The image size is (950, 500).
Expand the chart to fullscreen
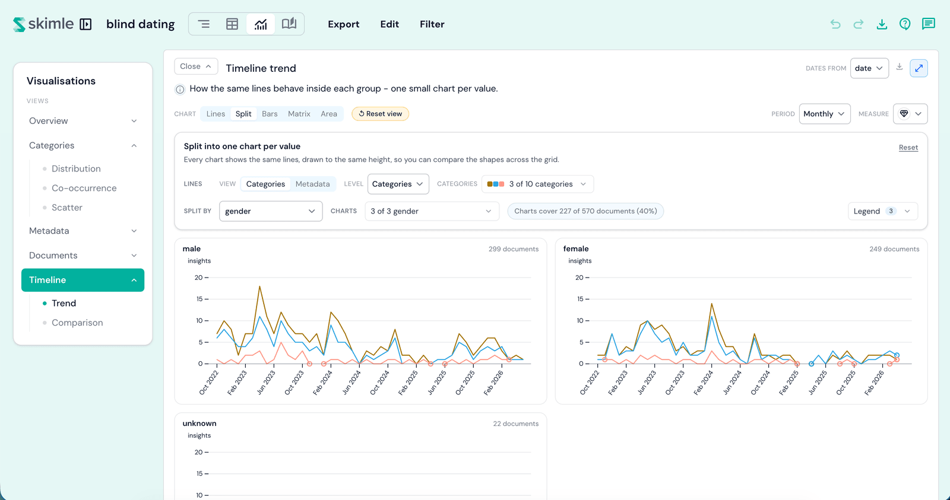(919, 68)
